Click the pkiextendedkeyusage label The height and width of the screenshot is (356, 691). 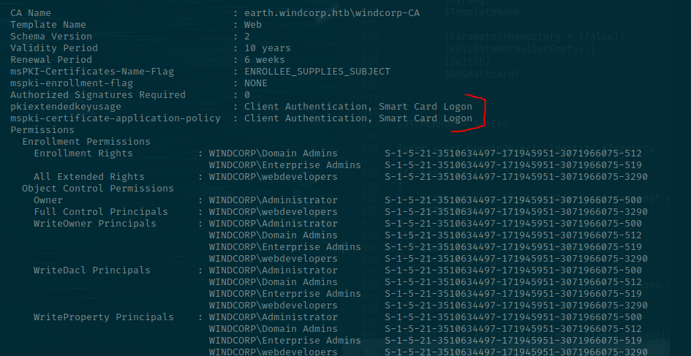point(66,107)
